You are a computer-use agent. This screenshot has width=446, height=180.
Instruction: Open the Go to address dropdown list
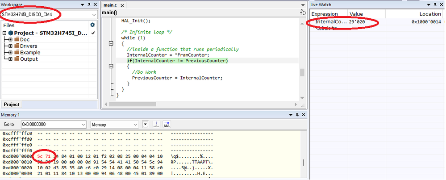pos(83,125)
